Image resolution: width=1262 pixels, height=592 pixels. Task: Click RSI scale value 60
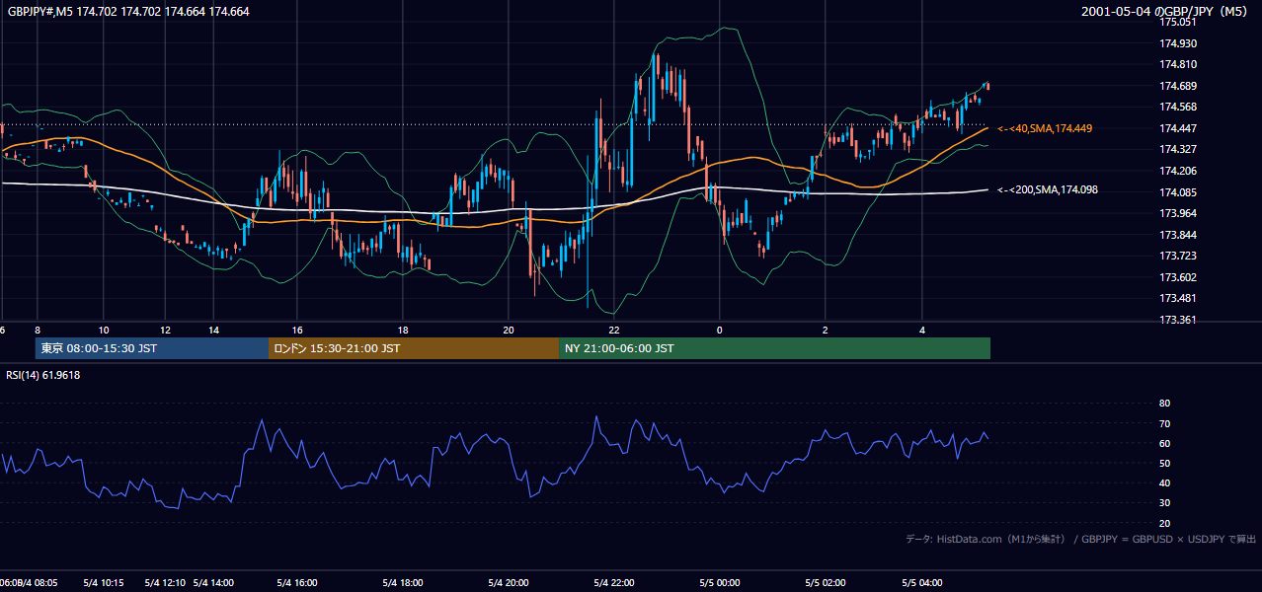click(1164, 443)
